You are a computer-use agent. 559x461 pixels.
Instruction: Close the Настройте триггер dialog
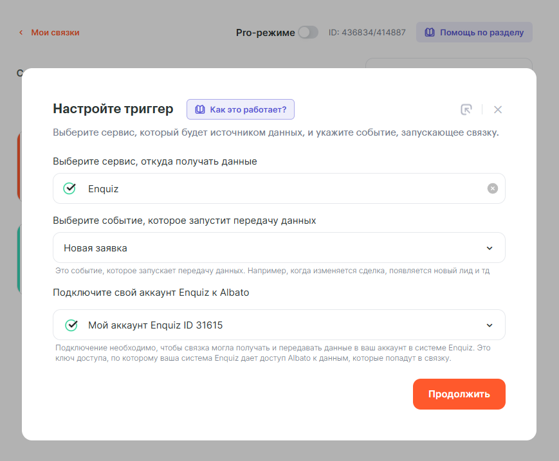498,109
